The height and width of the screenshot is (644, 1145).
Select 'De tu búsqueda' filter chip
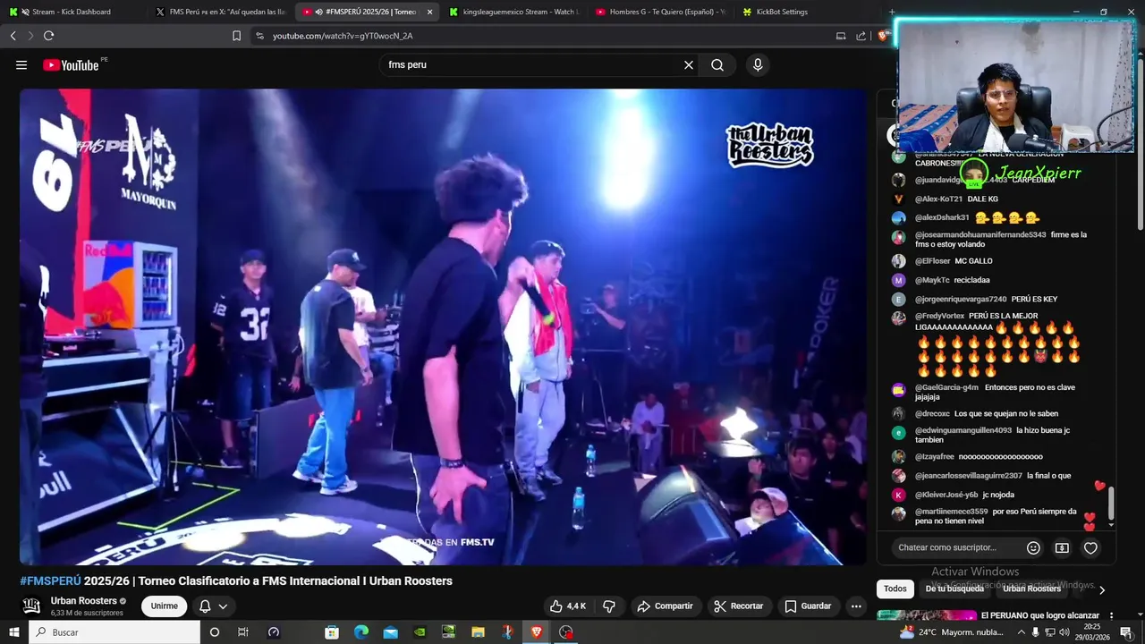point(954,589)
